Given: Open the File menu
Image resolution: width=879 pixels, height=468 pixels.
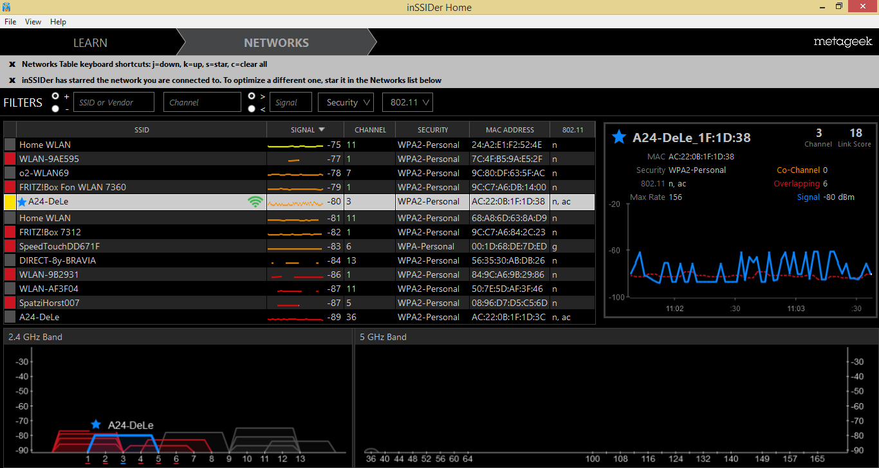Looking at the screenshot, I should click(x=10, y=22).
